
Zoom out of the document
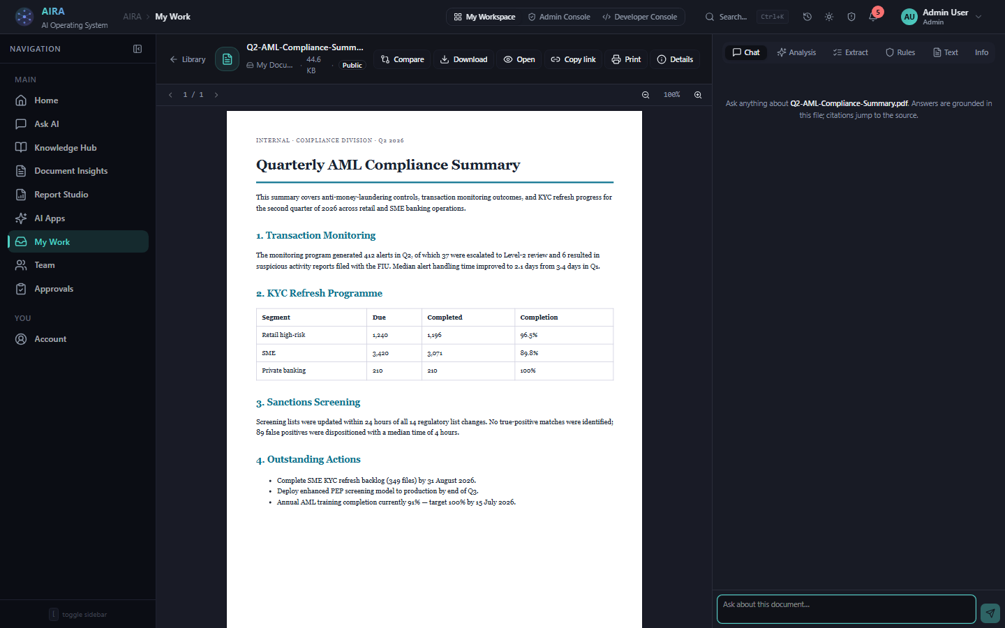[646, 95]
